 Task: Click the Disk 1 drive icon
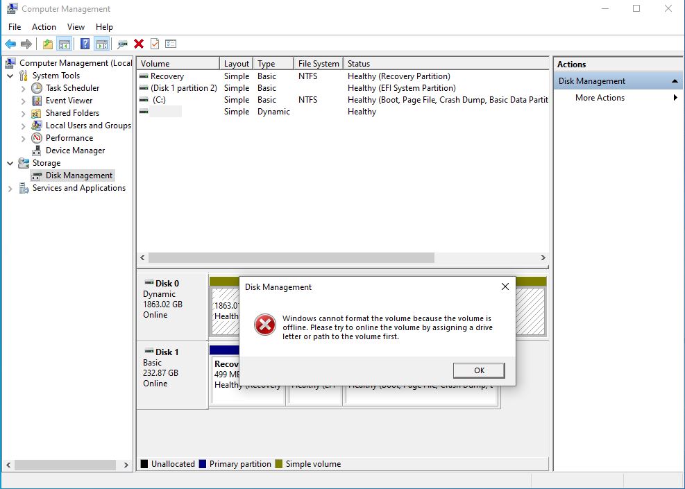click(x=149, y=351)
